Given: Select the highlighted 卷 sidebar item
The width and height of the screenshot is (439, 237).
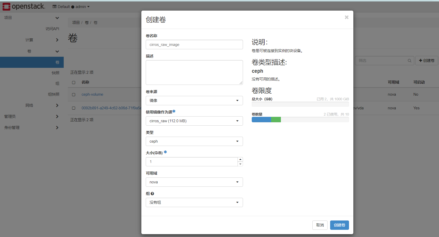Looking at the screenshot, I should pyautogui.click(x=32, y=62).
